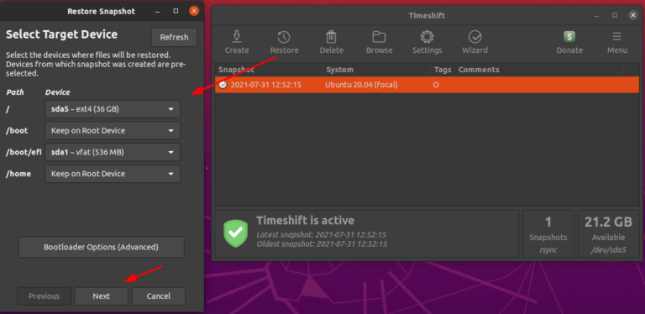Open Bootloader Options (Advanced)

coord(101,247)
